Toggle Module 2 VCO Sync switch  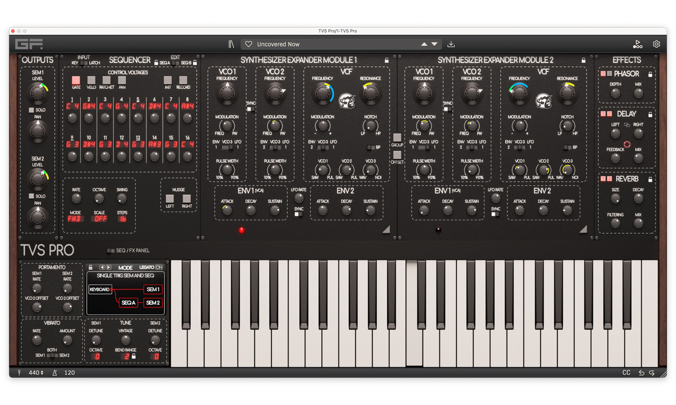click(x=448, y=109)
